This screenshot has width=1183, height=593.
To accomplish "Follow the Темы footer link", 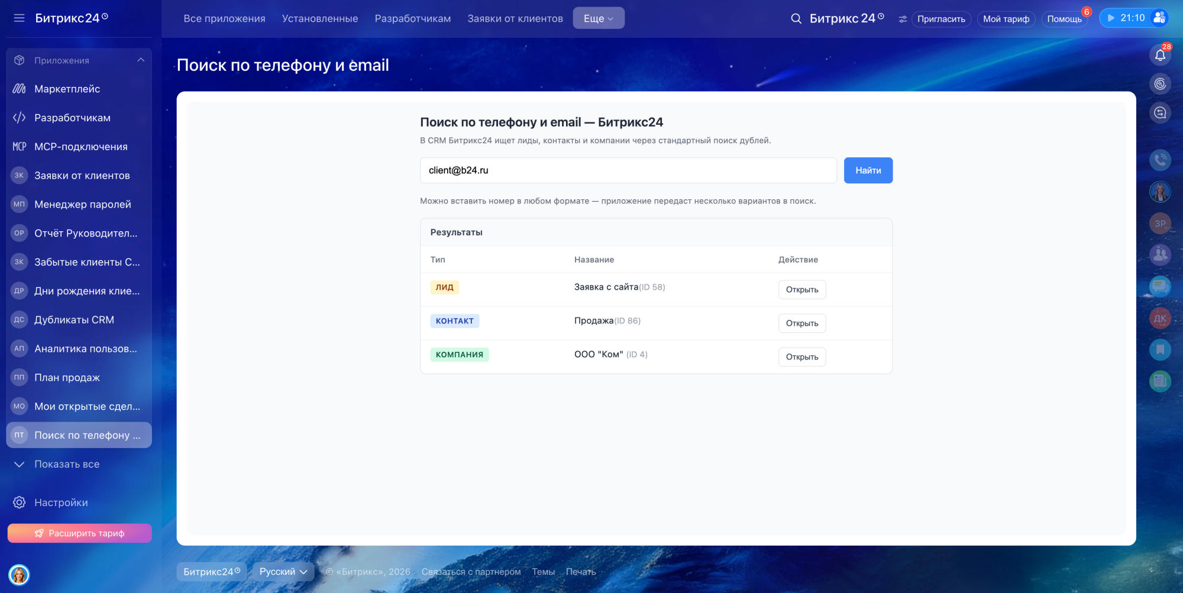I will pyautogui.click(x=543, y=572).
